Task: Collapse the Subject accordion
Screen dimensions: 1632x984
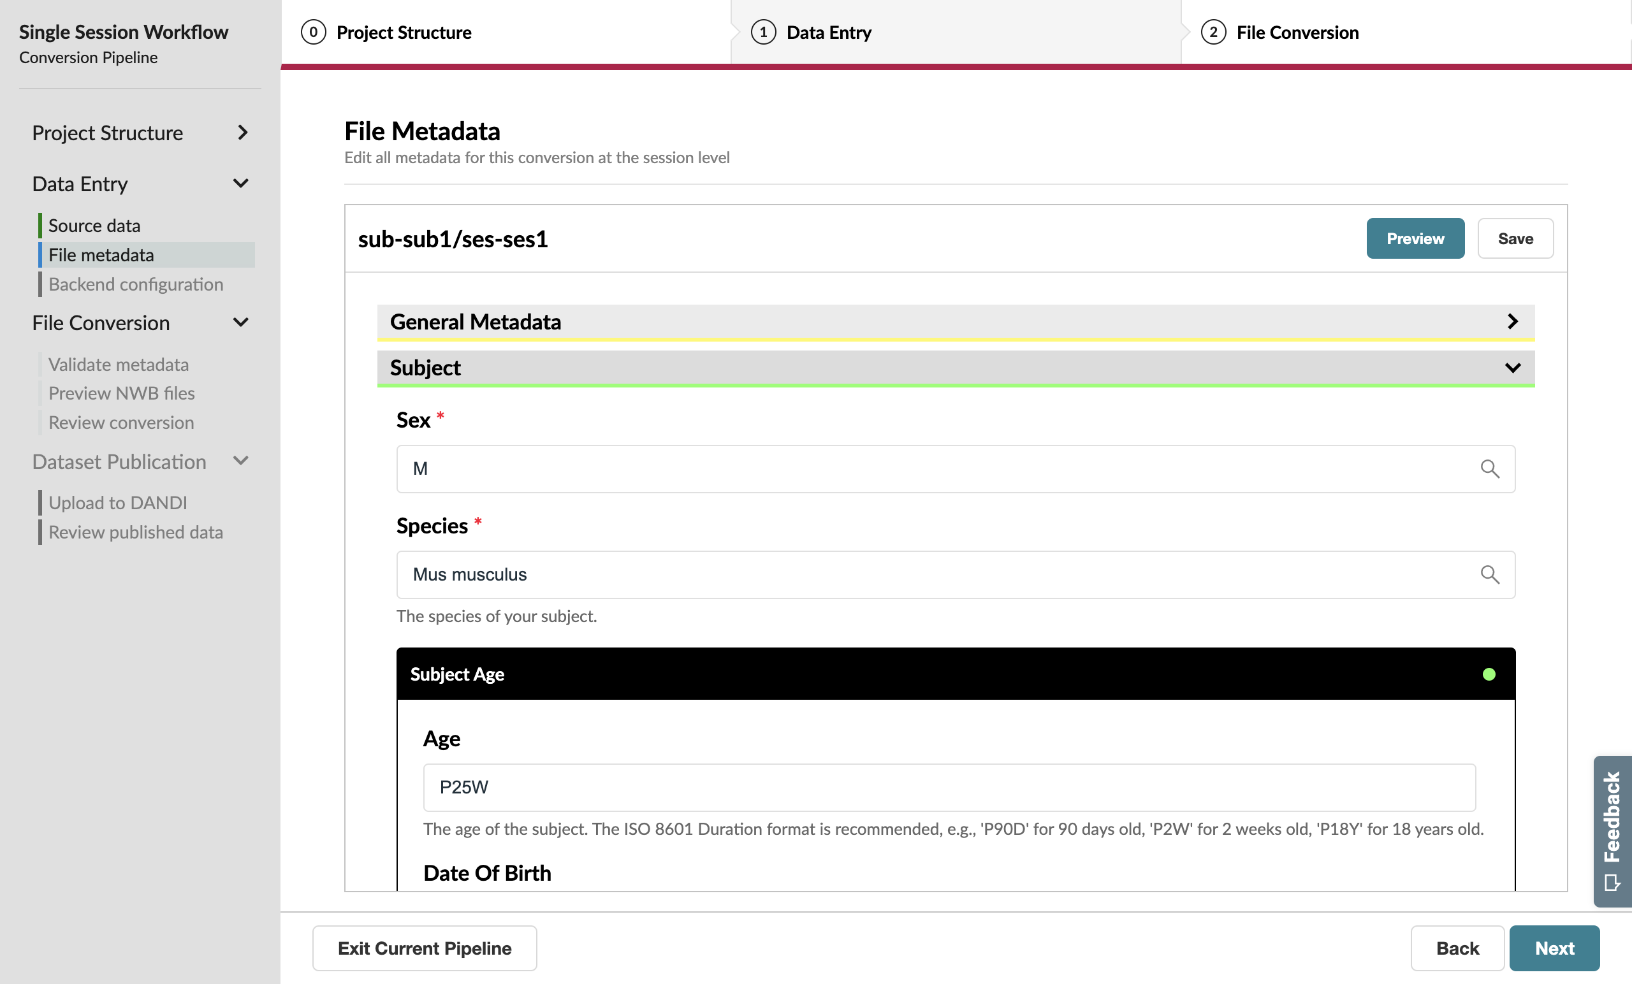Action: [x=956, y=368]
